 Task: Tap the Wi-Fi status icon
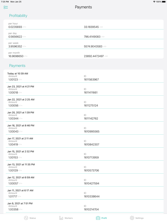pyautogui.click(x=154, y=2)
